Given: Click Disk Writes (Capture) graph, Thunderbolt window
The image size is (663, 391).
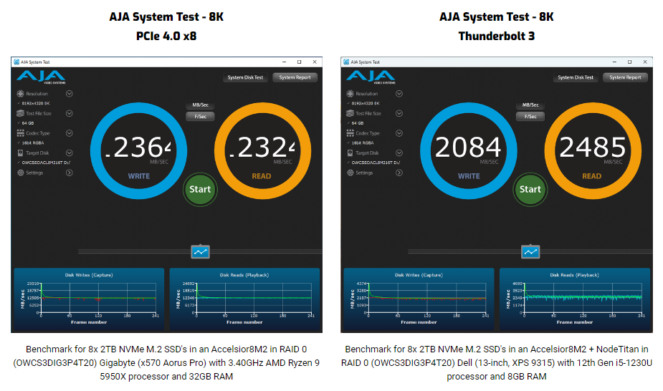Looking at the screenshot, I should (419, 299).
